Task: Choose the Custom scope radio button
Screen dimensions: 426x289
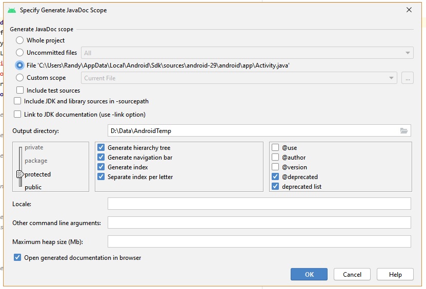Action: (19, 78)
